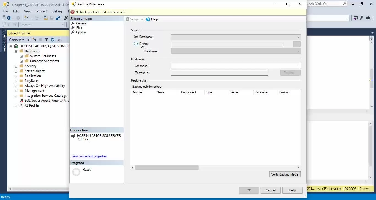Click the Verify Backup Media button
The height and width of the screenshot is (200, 376).
click(285, 174)
